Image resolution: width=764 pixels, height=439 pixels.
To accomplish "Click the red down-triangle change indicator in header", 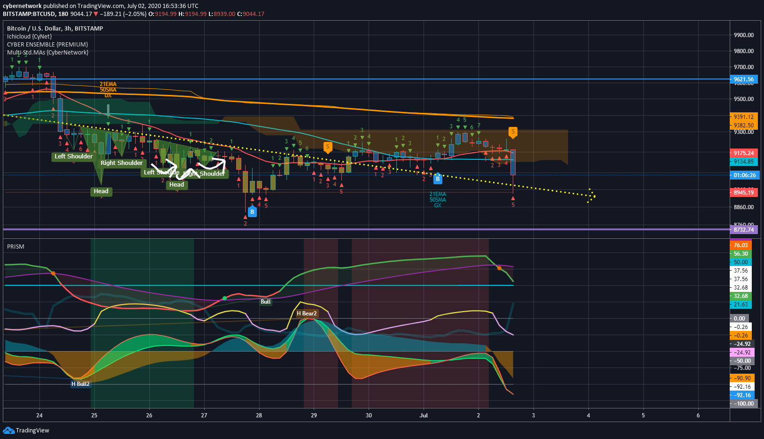I will pos(96,14).
